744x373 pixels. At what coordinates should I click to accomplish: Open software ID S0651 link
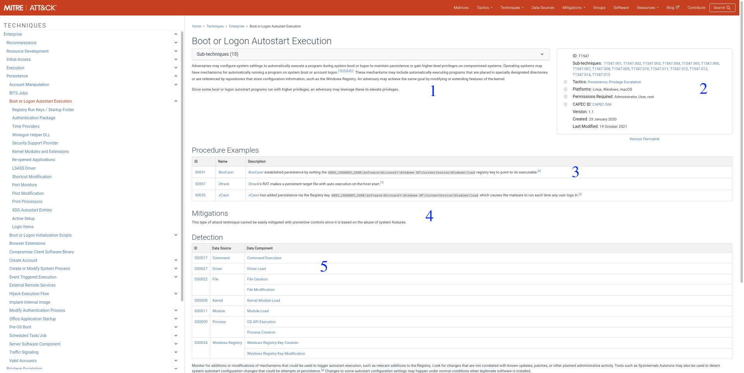pos(200,172)
